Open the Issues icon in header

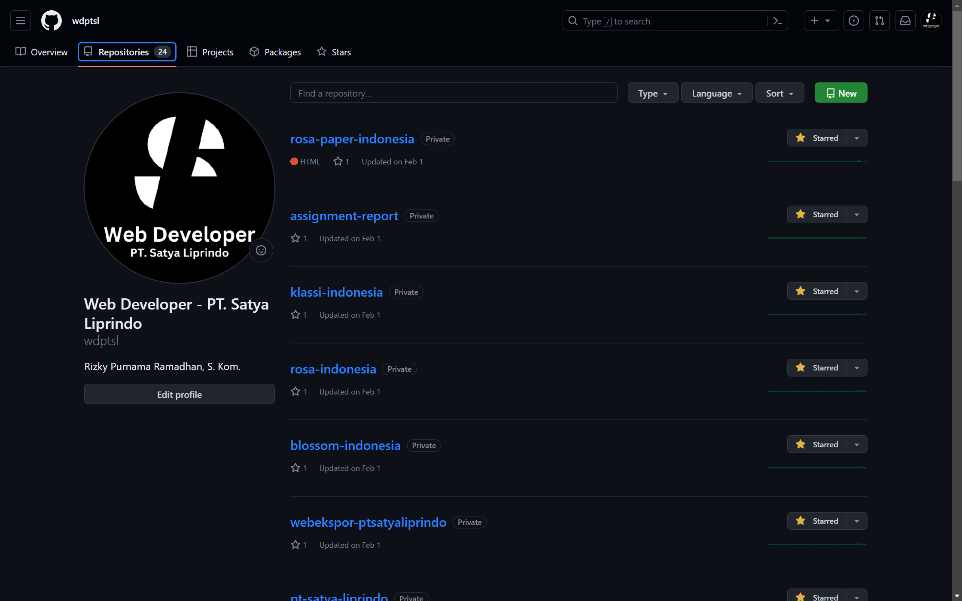coord(853,21)
